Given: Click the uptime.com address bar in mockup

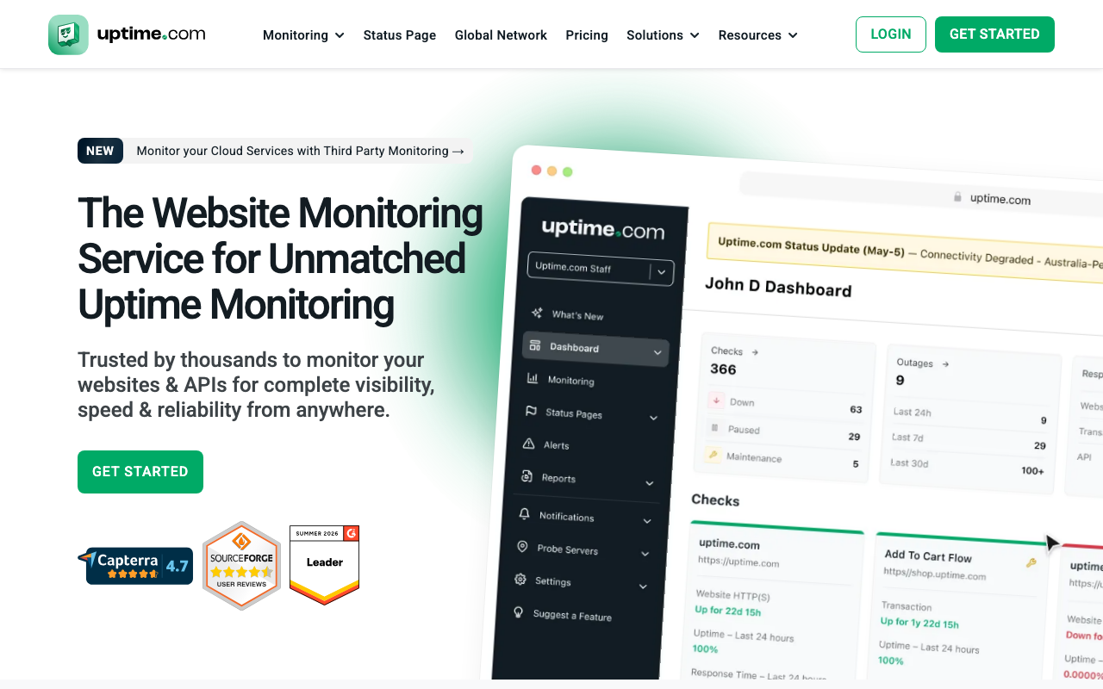Looking at the screenshot, I should pyautogui.click(x=922, y=196).
